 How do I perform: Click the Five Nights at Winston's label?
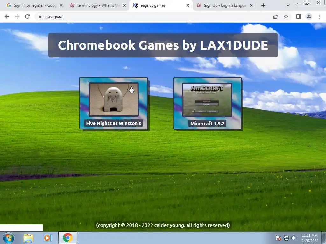114,123
